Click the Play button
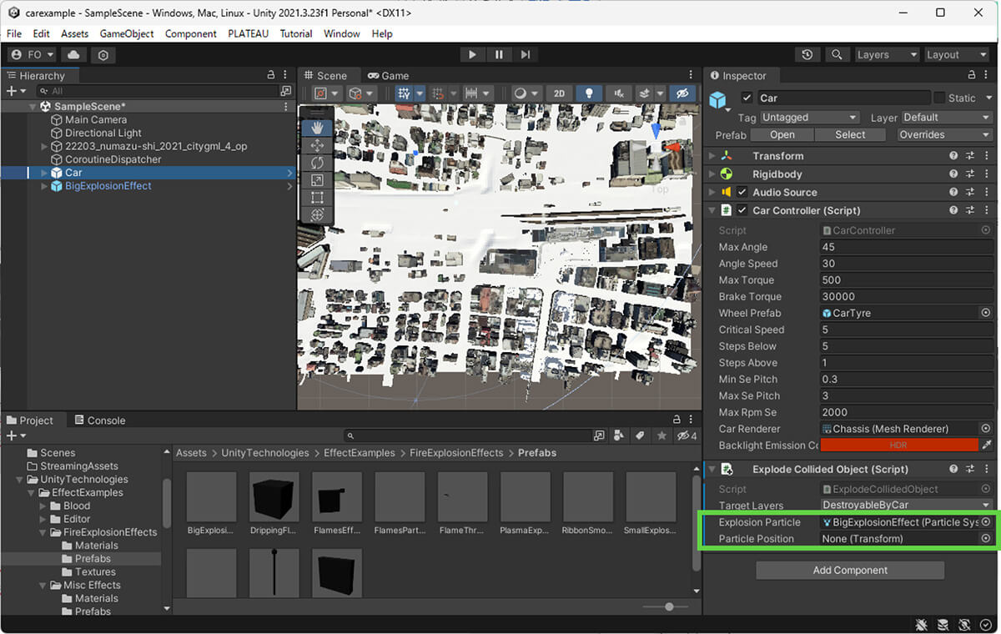1001x634 pixels. (472, 54)
